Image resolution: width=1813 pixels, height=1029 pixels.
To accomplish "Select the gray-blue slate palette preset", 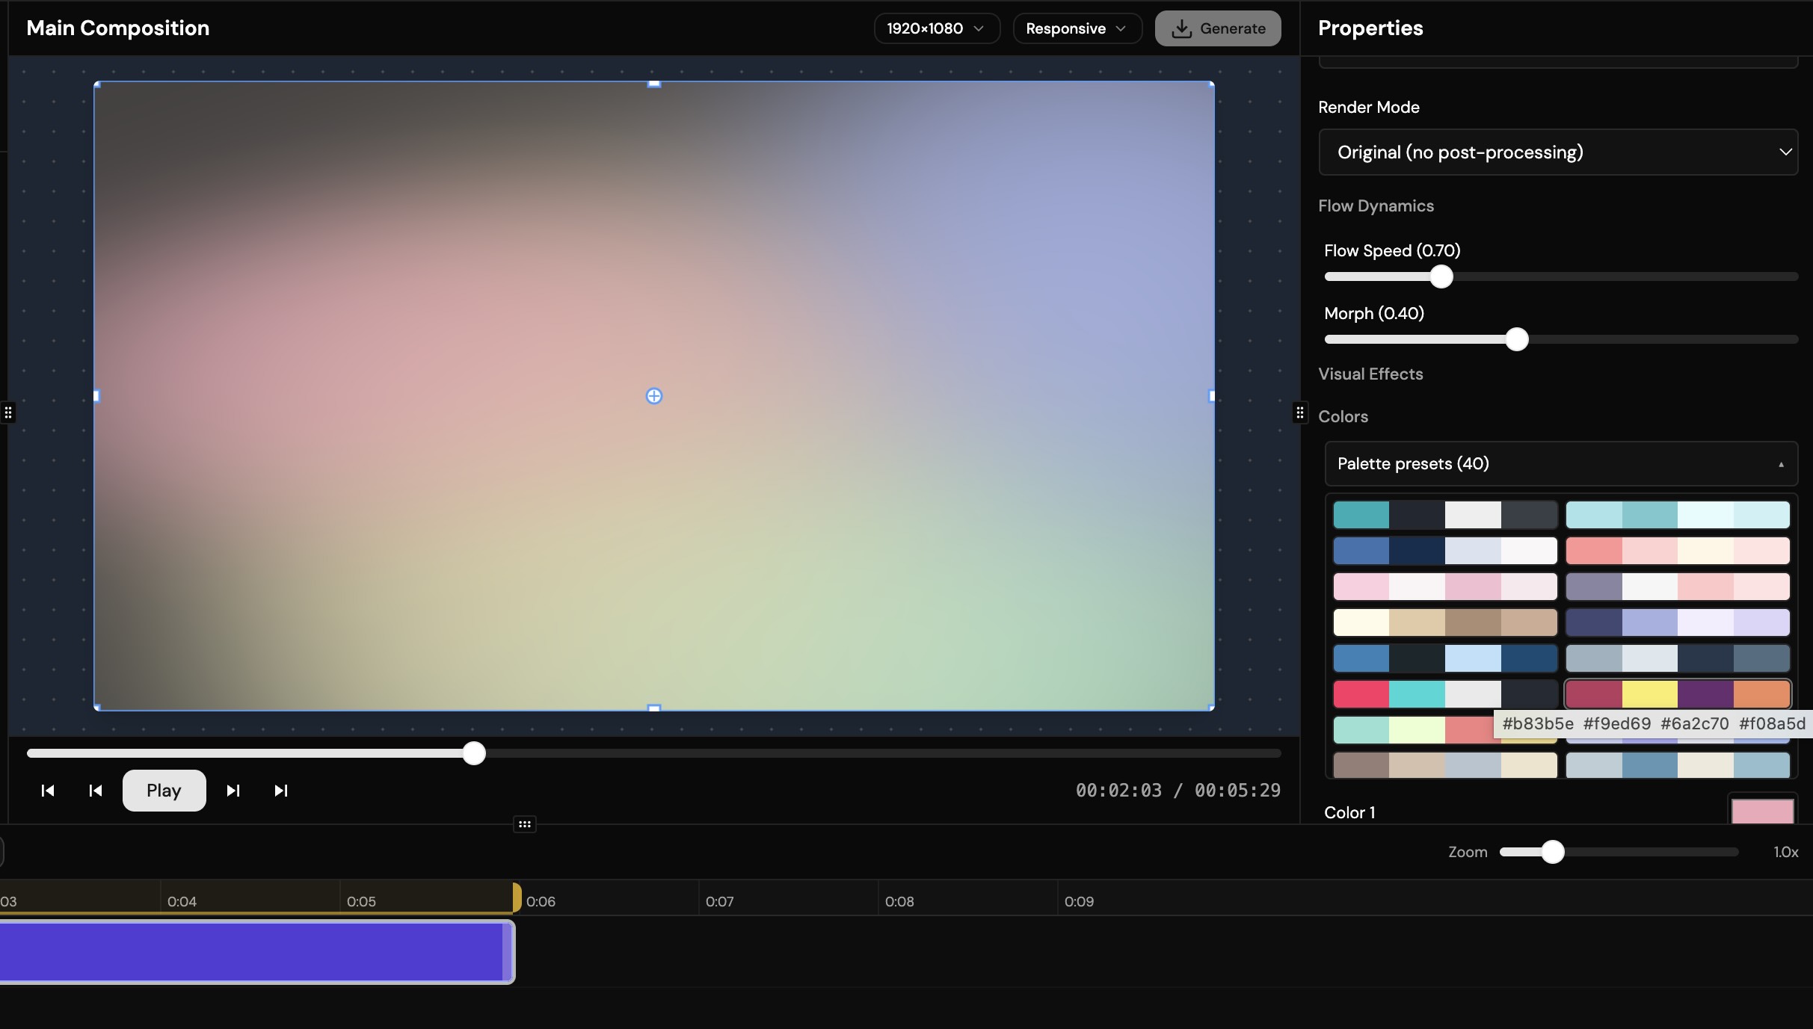I will pyautogui.click(x=1678, y=658).
